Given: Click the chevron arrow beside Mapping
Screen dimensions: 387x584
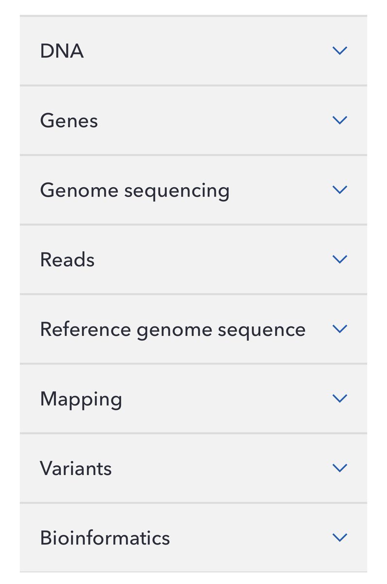Looking at the screenshot, I should point(339,398).
